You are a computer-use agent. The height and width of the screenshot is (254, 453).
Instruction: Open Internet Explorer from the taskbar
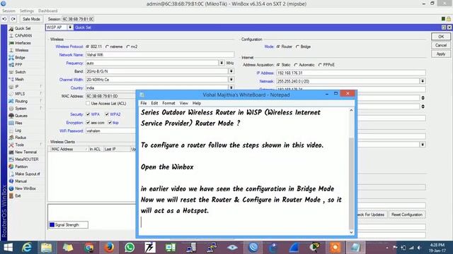click(27, 248)
